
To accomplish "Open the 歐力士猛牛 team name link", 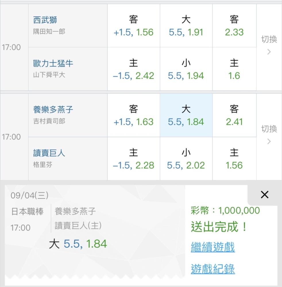I will 53,63.
